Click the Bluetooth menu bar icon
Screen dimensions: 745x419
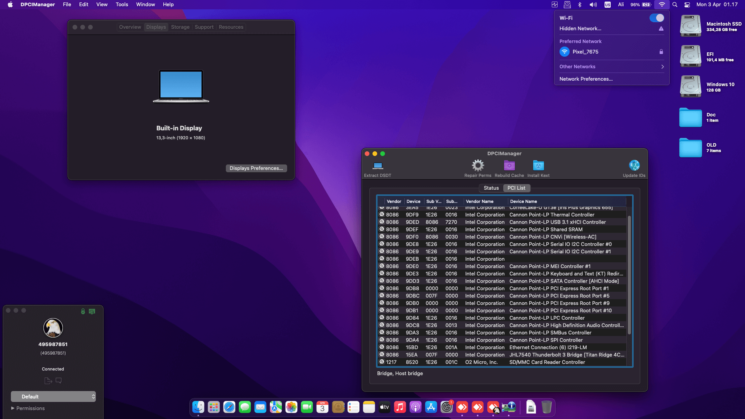pyautogui.click(x=580, y=5)
